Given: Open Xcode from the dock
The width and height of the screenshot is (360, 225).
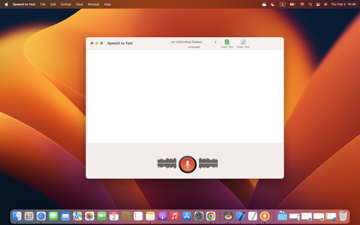Looking at the screenshot, I should click(x=240, y=216).
